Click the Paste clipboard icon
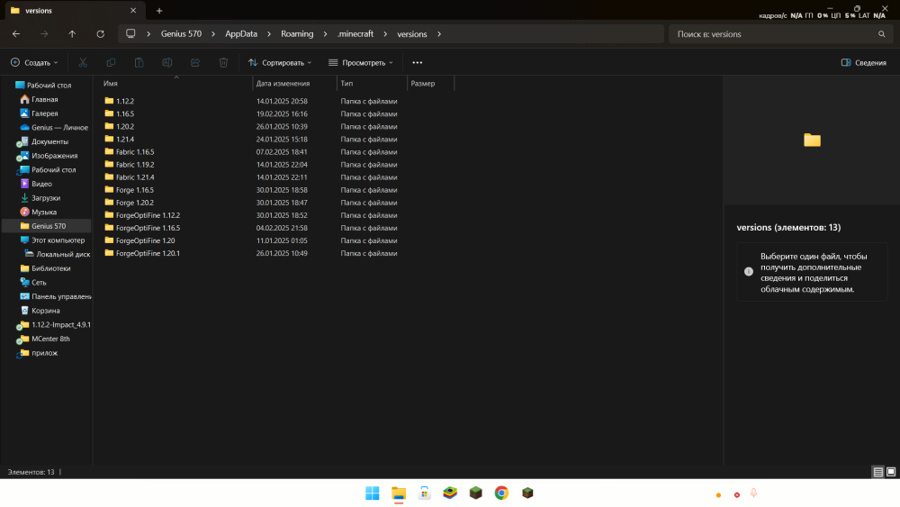This screenshot has height=507, width=900. [x=139, y=62]
